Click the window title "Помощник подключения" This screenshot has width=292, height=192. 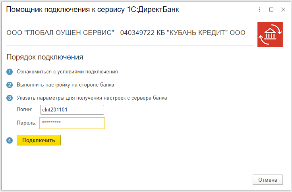click(93, 10)
